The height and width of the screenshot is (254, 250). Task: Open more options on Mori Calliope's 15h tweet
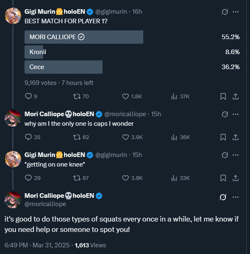click(x=236, y=114)
